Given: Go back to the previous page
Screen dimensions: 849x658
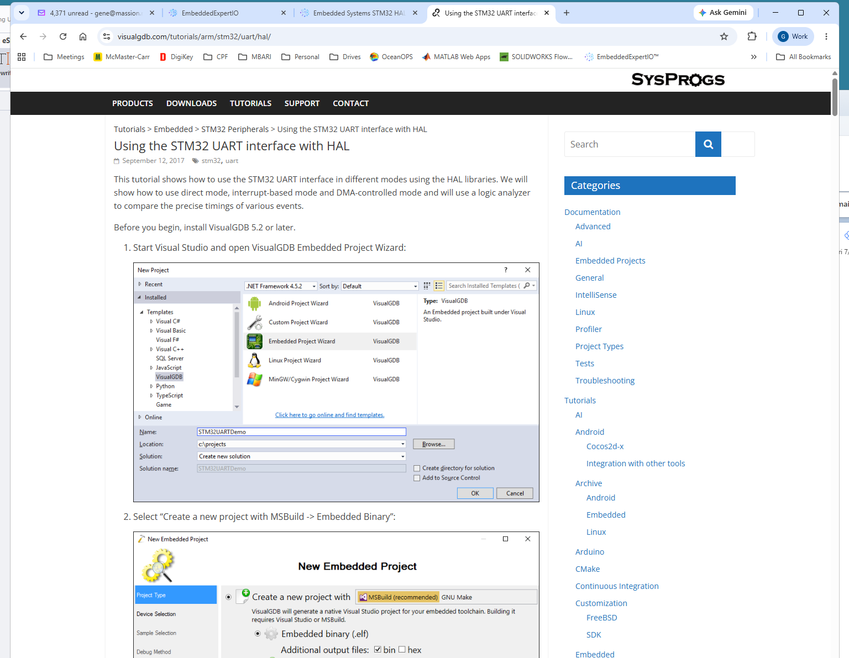Looking at the screenshot, I should pyautogui.click(x=23, y=36).
